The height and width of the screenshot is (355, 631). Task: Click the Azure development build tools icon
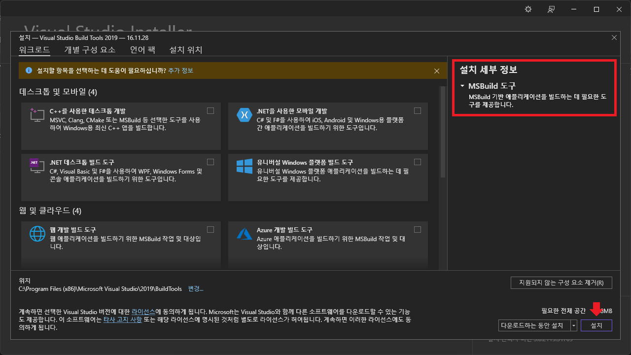(245, 233)
